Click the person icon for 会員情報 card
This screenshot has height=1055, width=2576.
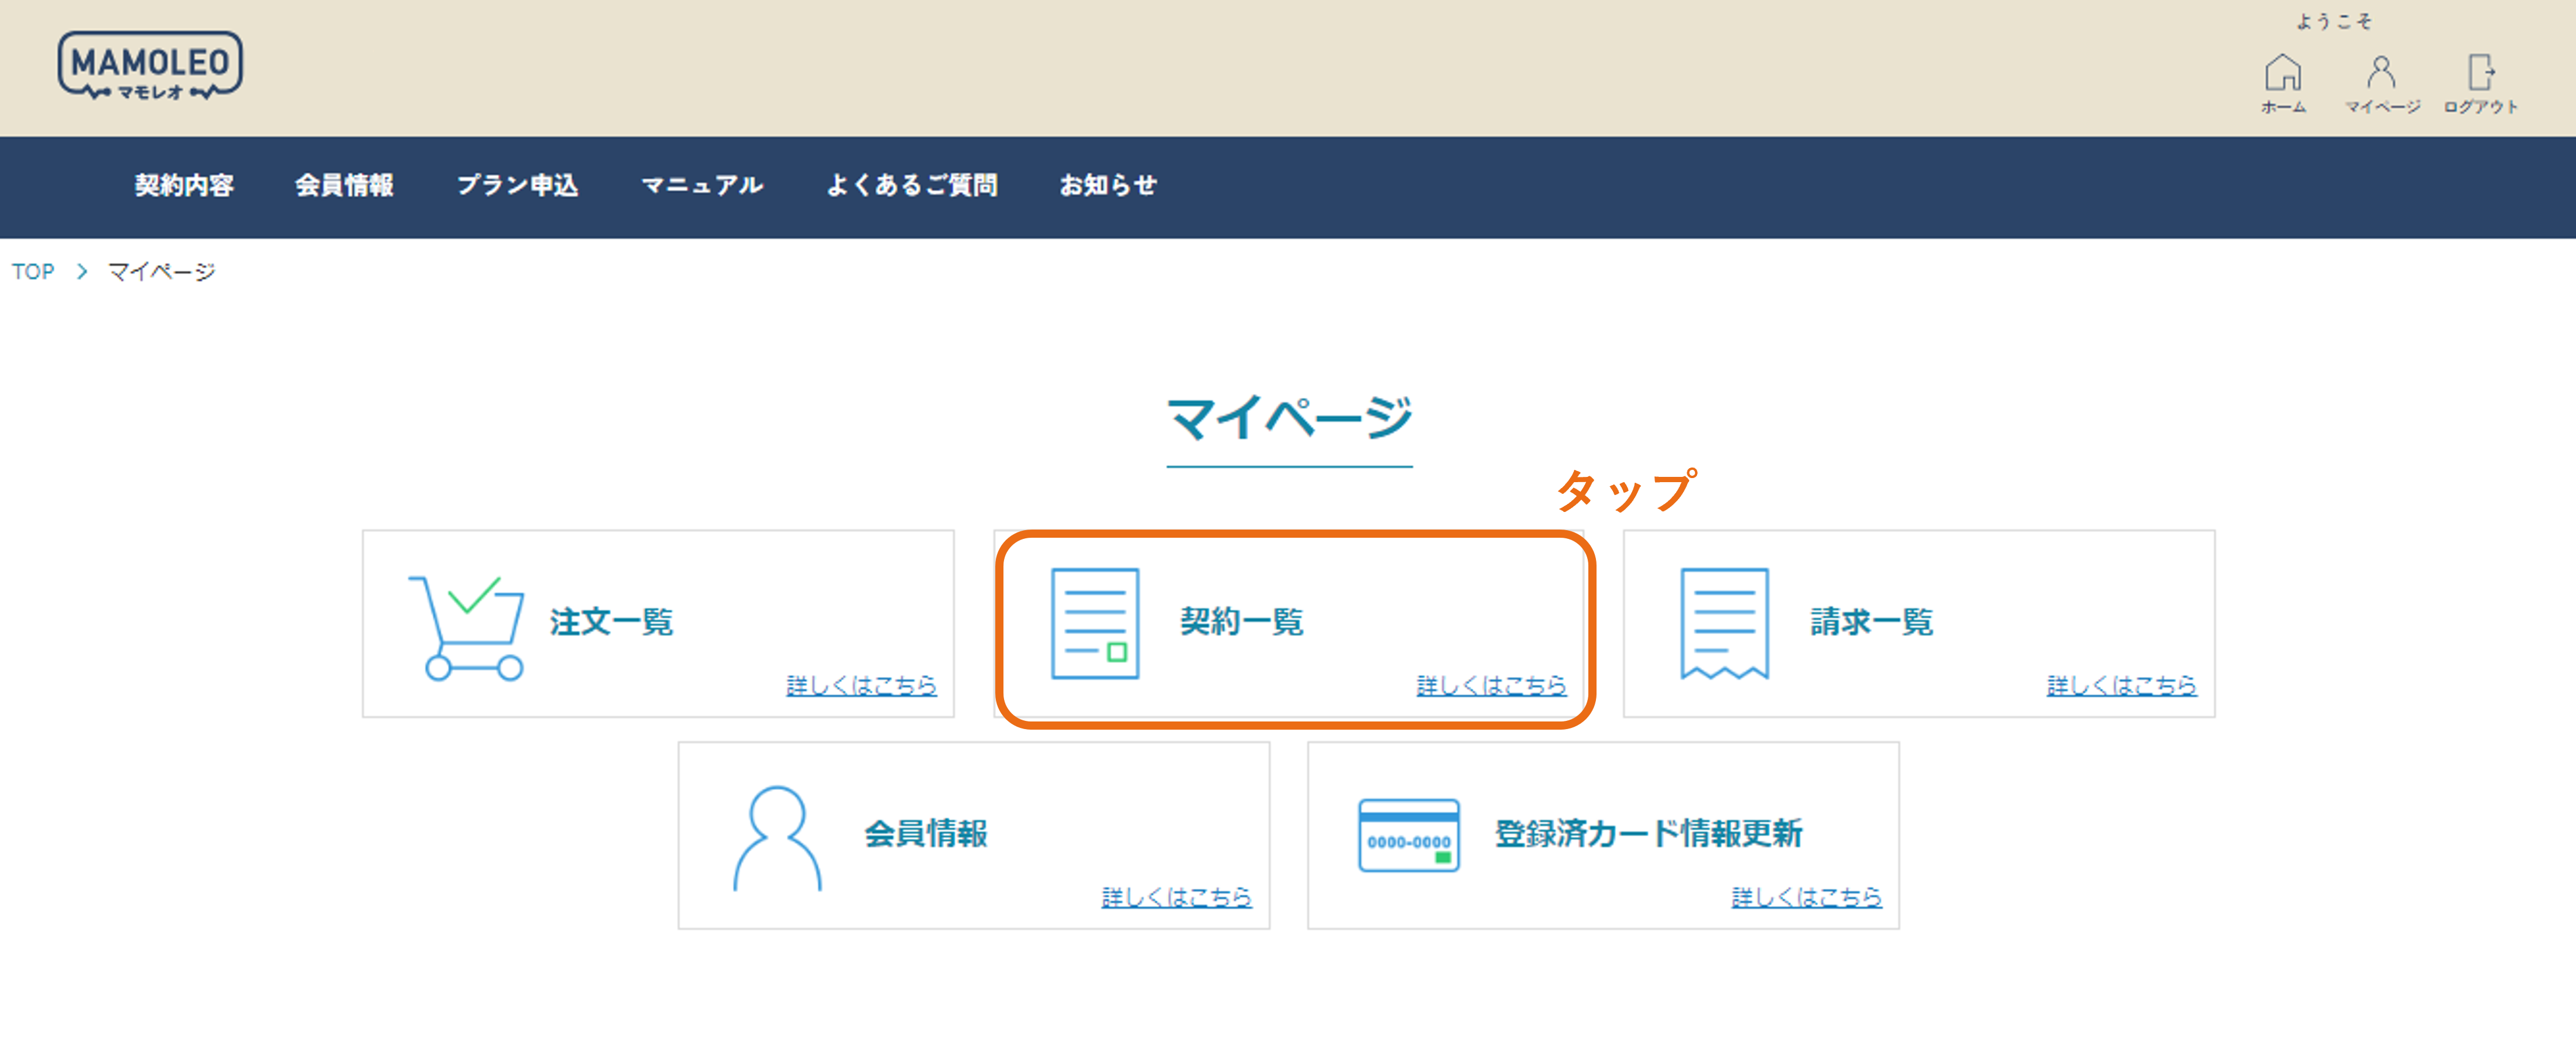coord(778,838)
